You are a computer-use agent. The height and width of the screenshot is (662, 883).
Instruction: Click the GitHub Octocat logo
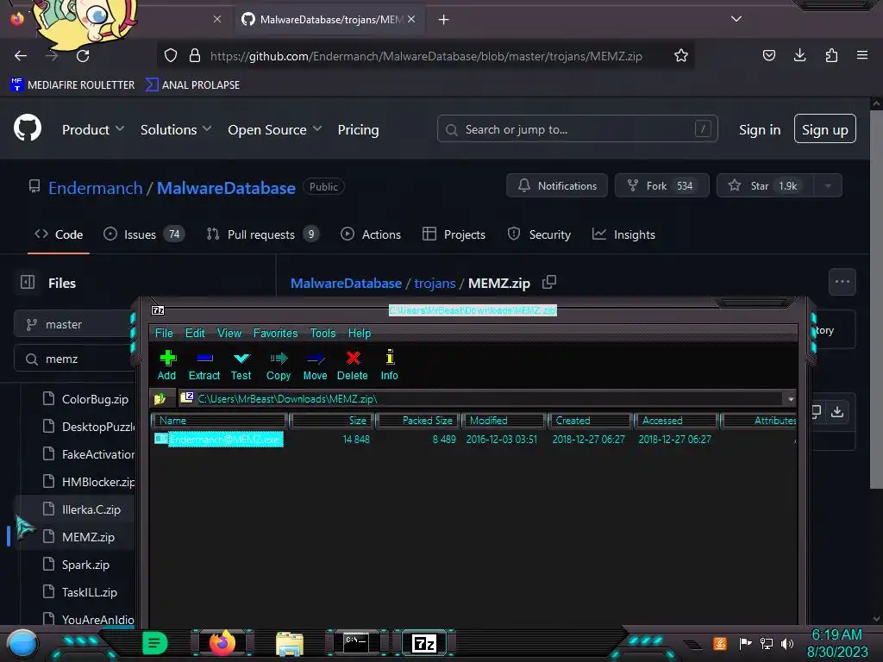click(28, 128)
